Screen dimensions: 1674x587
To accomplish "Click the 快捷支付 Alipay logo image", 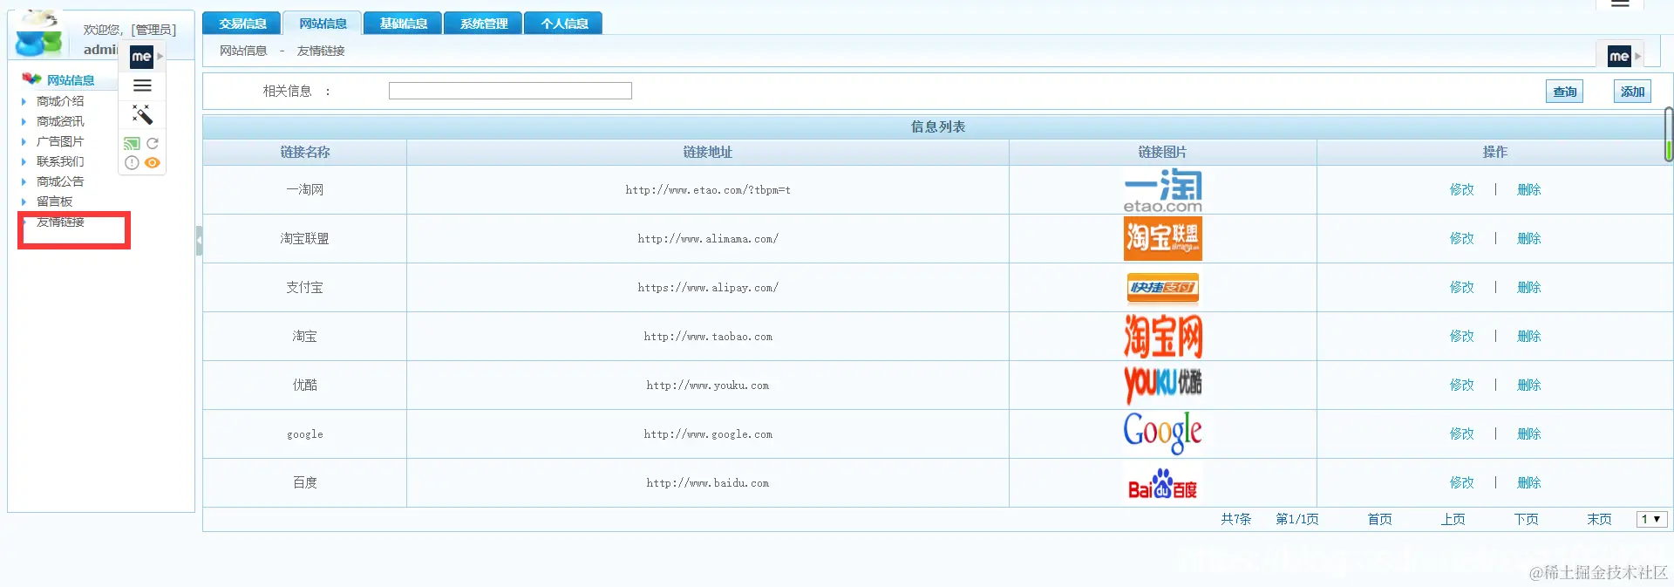I will pyautogui.click(x=1162, y=287).
